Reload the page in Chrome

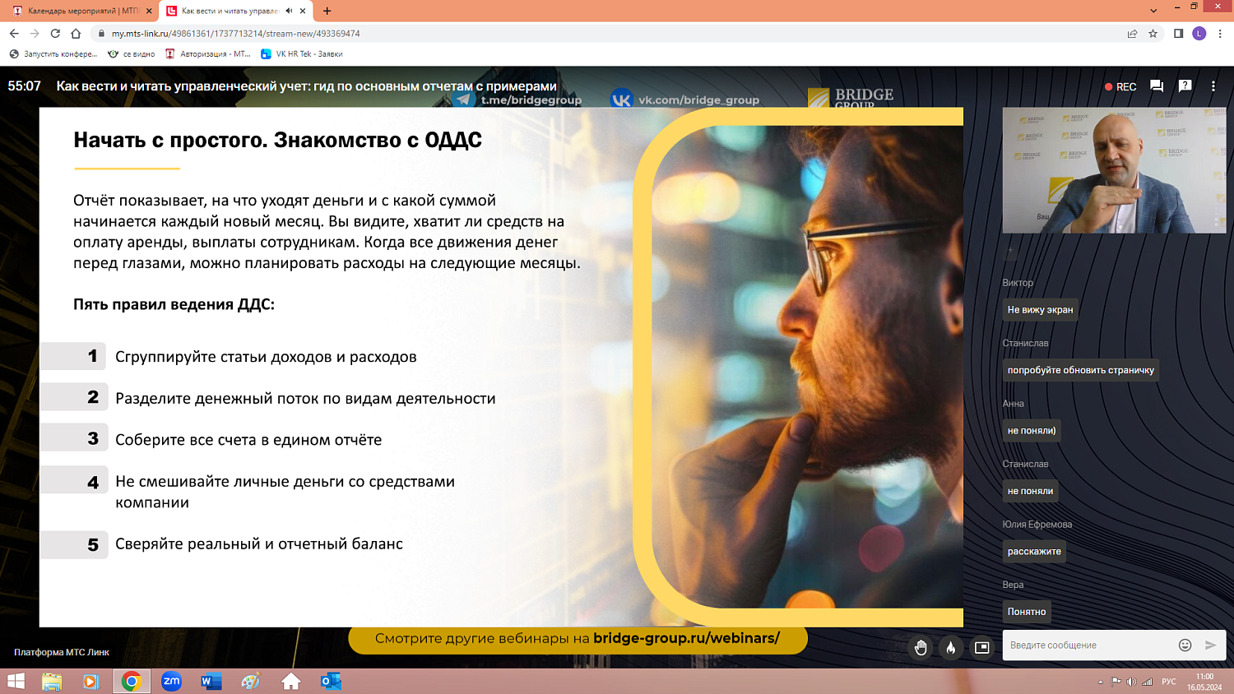click(x=55, y=34)
